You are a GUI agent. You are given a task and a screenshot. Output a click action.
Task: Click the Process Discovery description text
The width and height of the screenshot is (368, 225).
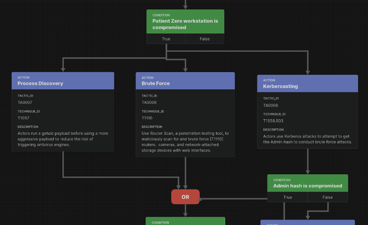tap(62, 139)
